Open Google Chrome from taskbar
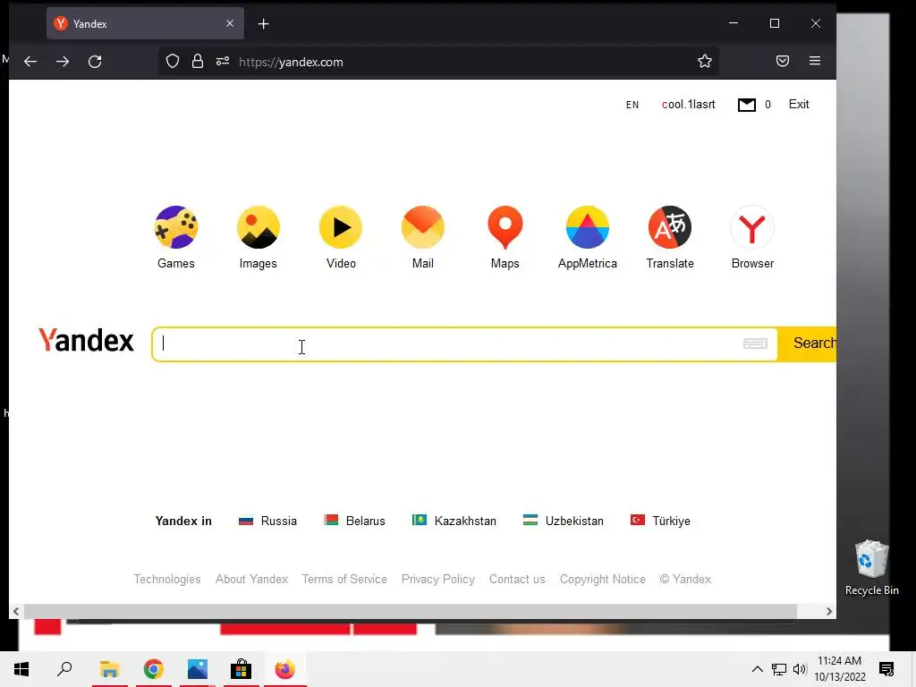Viewport: 916px width, 687px height. 153,669
